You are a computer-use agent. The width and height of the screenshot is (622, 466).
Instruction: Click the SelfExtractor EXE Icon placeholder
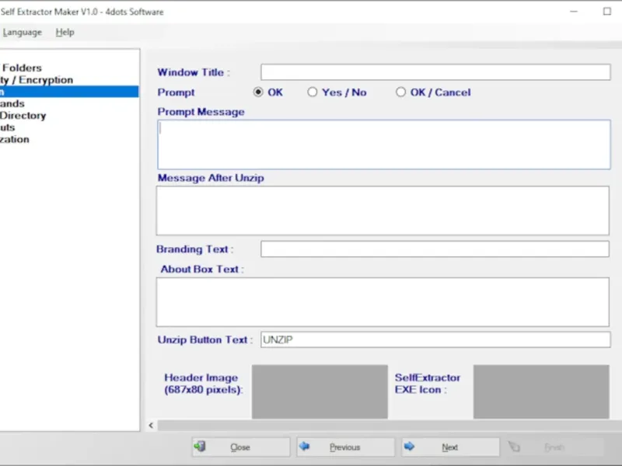(x=540, y=391)
